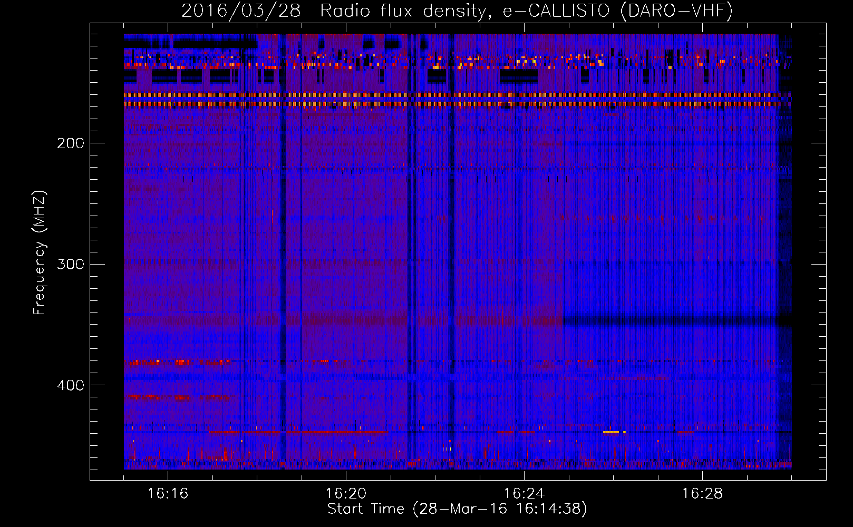Image resolution: width=853 pixels, height=527 pixels.
Task: Click the '16:24' time axis label
Action: click(524, 494)
